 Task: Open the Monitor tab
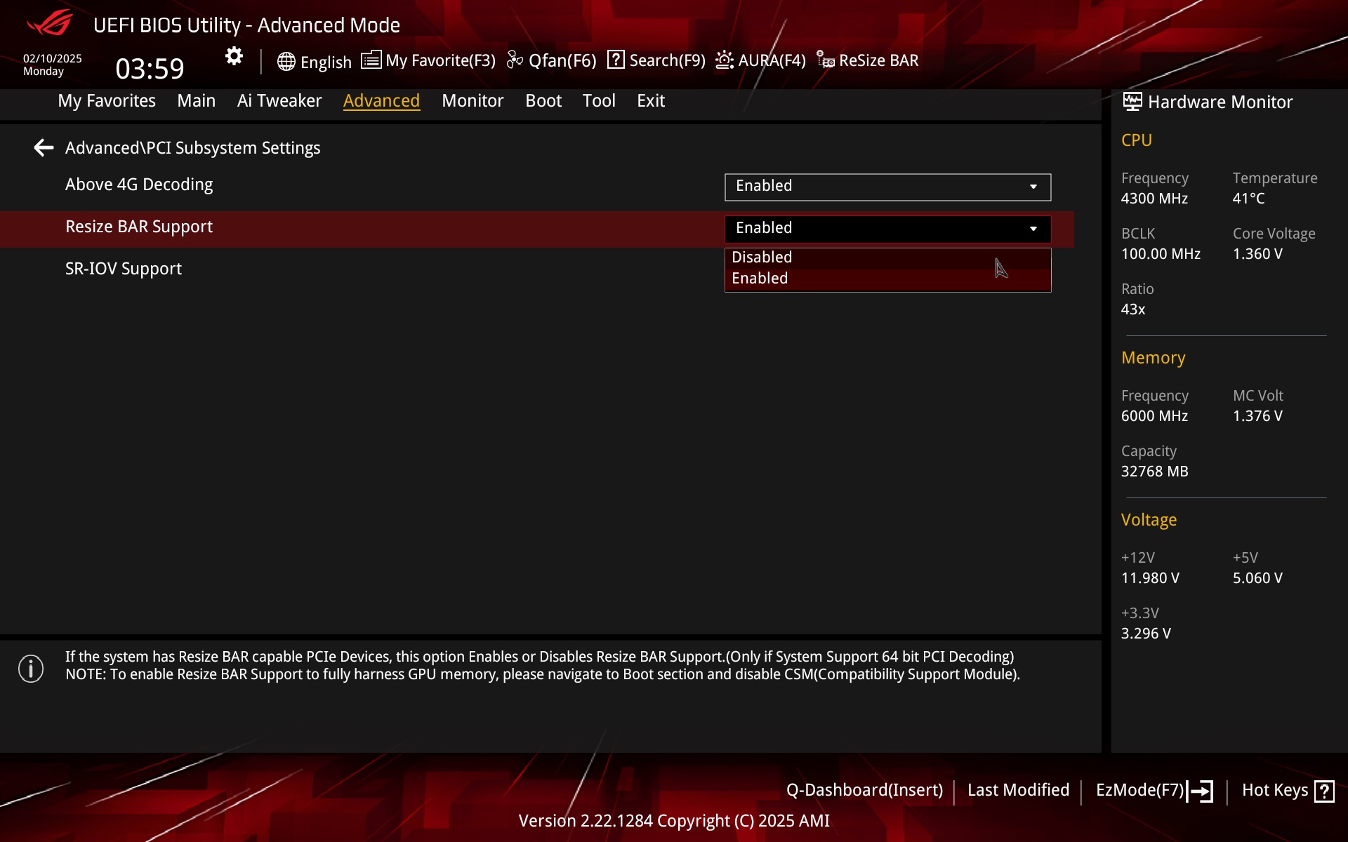pos(472,101)
